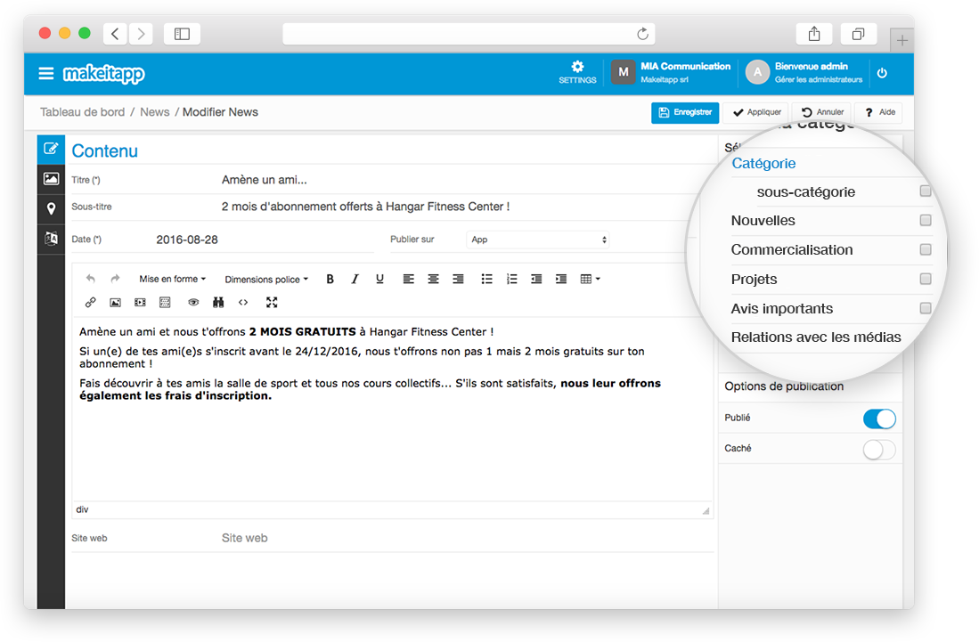Image resolution: width=979 pixels, height=642 pixels.
Task: Select the Contenu edit sidebar icon
Action: (51, 149)
